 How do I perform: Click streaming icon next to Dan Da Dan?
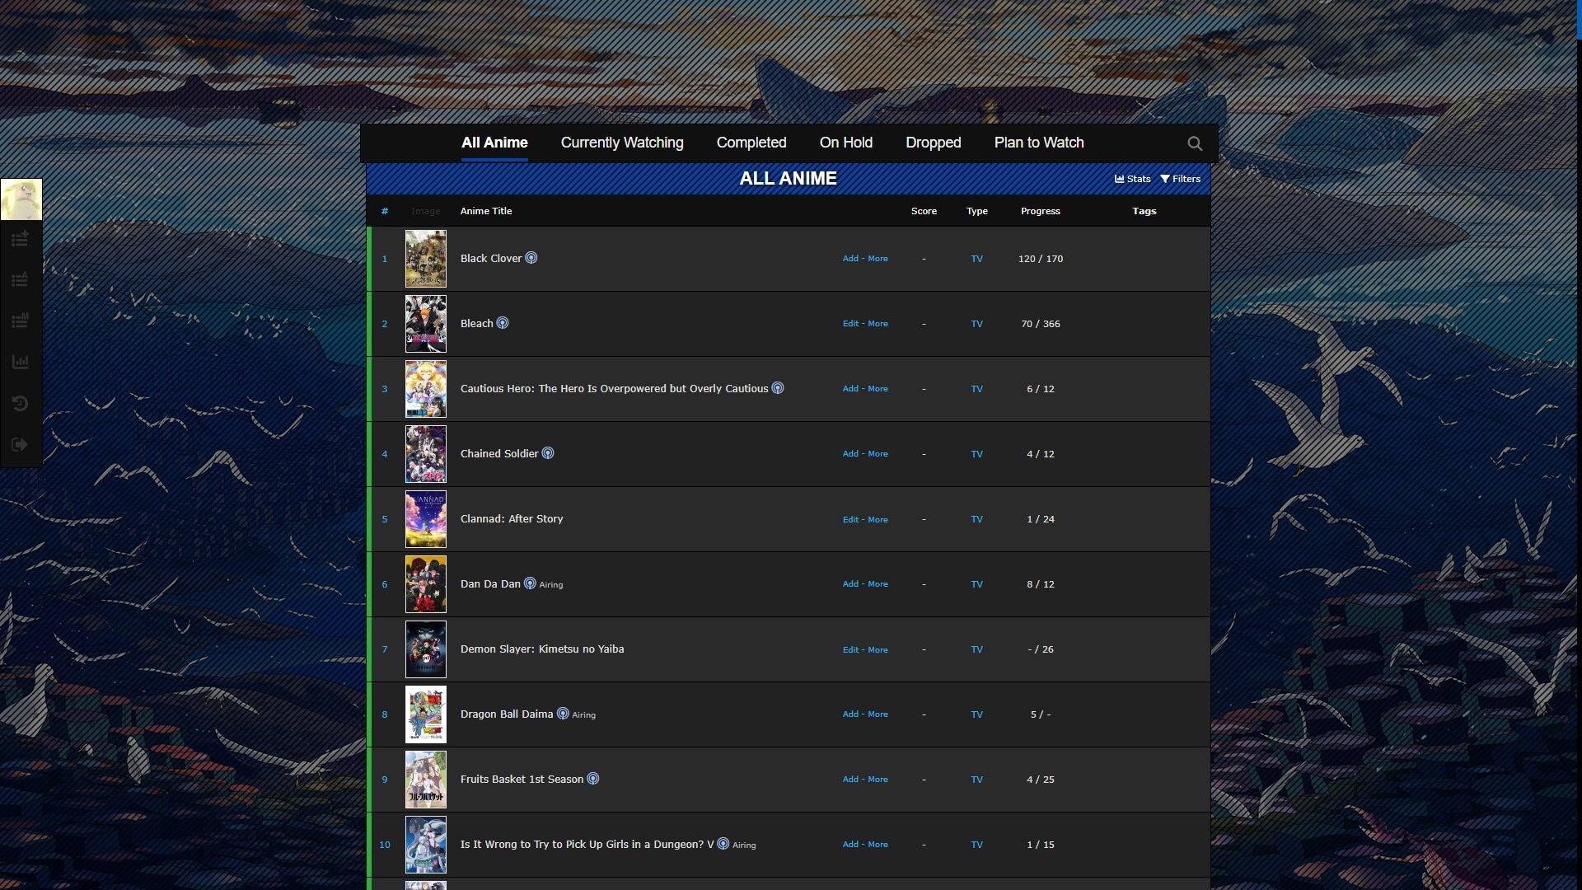(530, 583)
